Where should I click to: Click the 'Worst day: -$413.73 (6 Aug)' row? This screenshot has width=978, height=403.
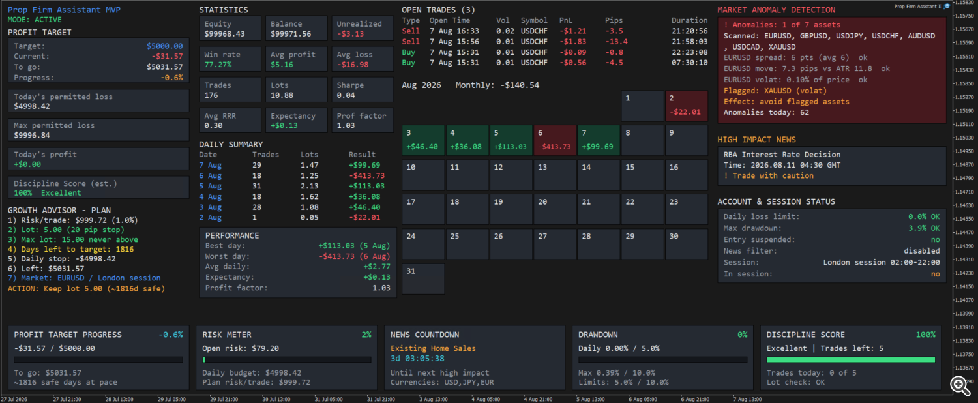pos(298,256)
